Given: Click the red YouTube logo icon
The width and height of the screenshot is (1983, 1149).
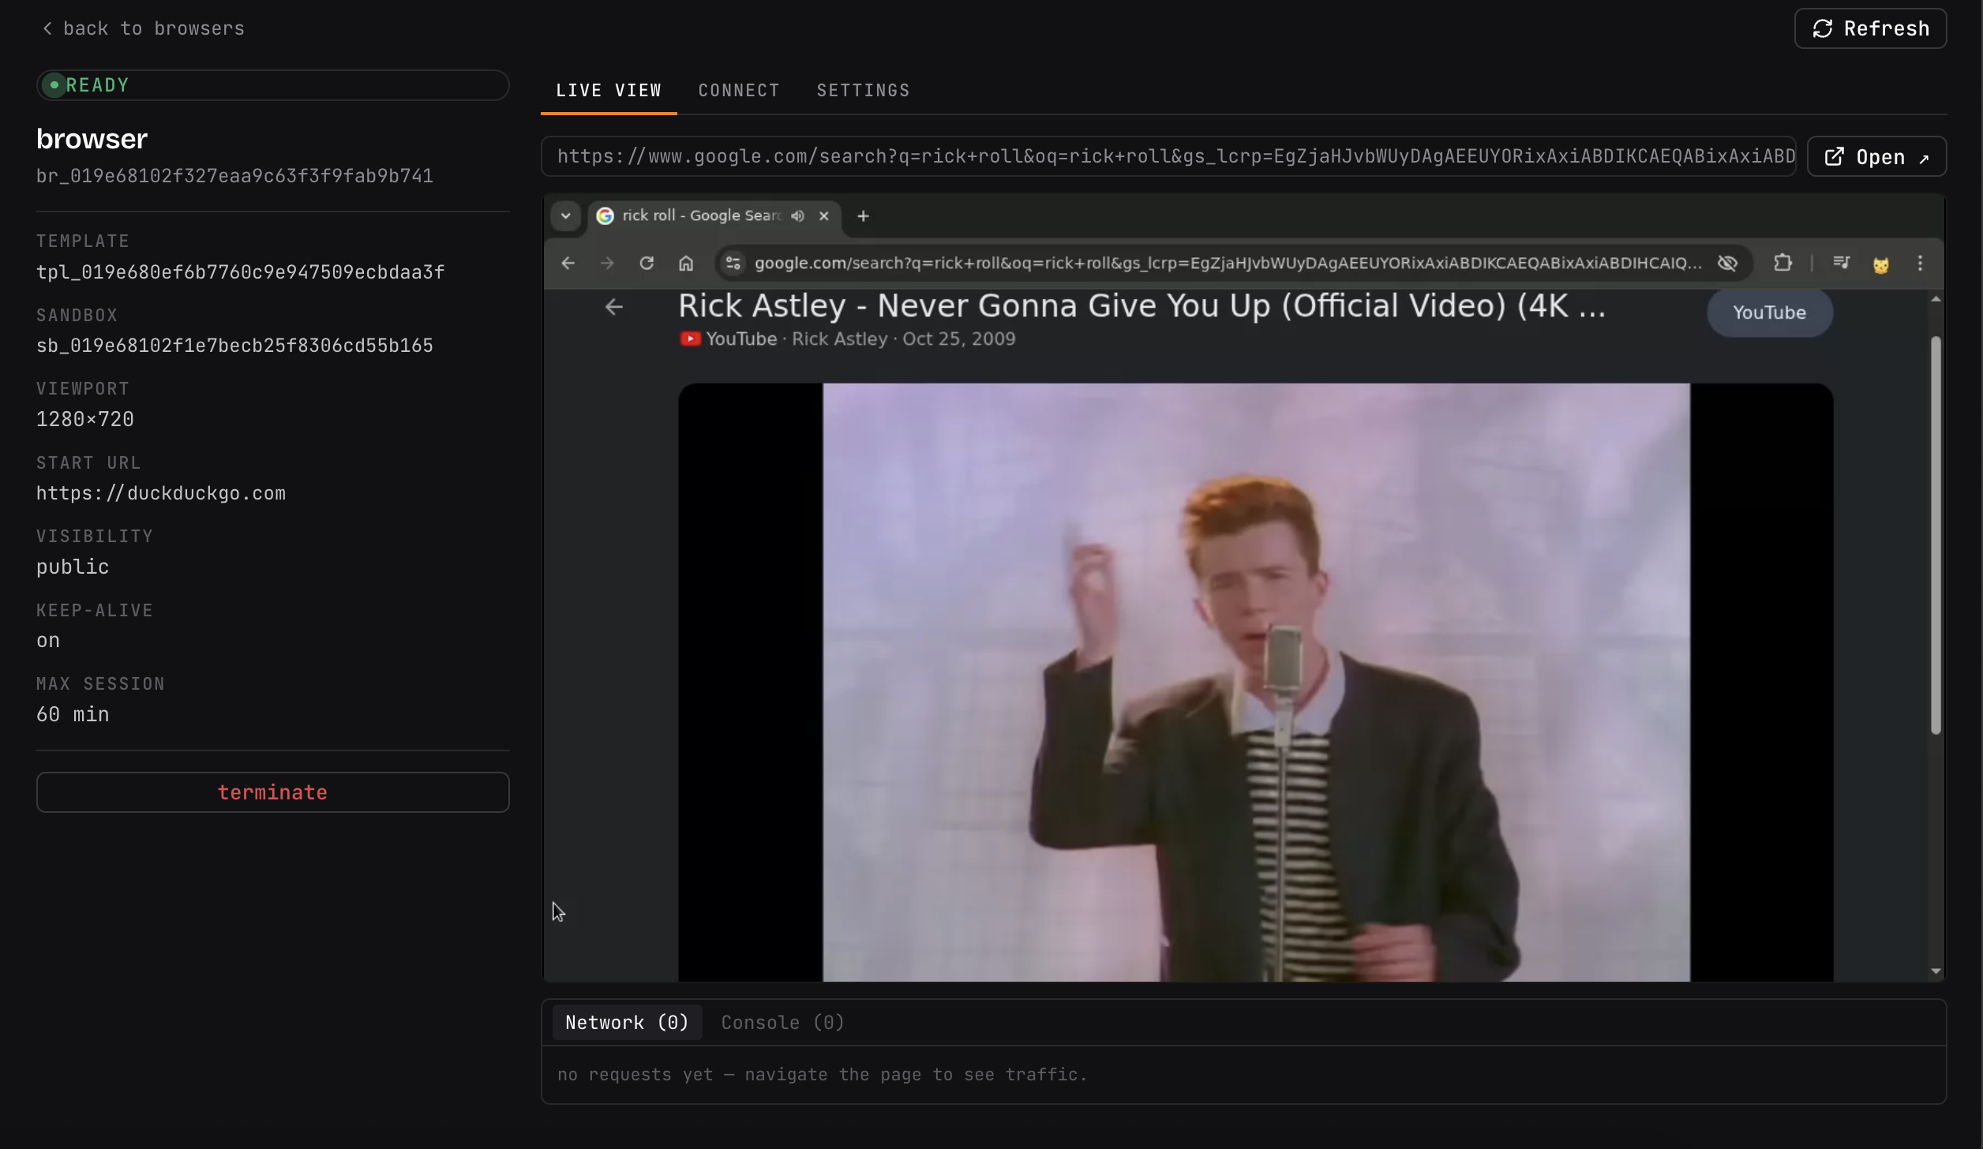Looking at the screenshot, I should [690, 339].
